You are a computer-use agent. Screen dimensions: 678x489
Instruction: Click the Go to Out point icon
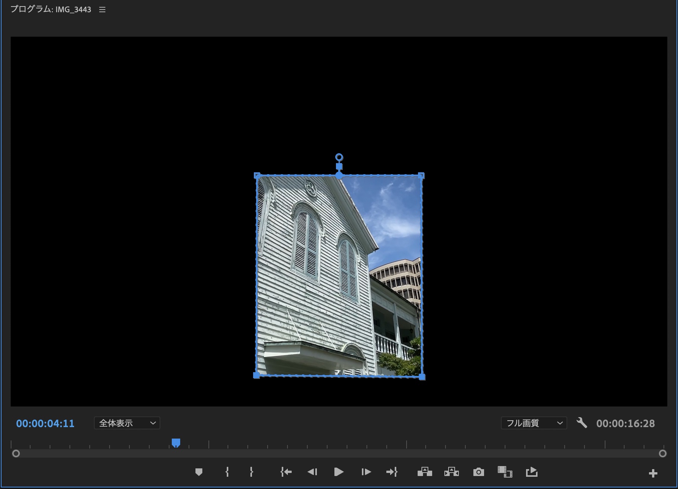point(392,472)
